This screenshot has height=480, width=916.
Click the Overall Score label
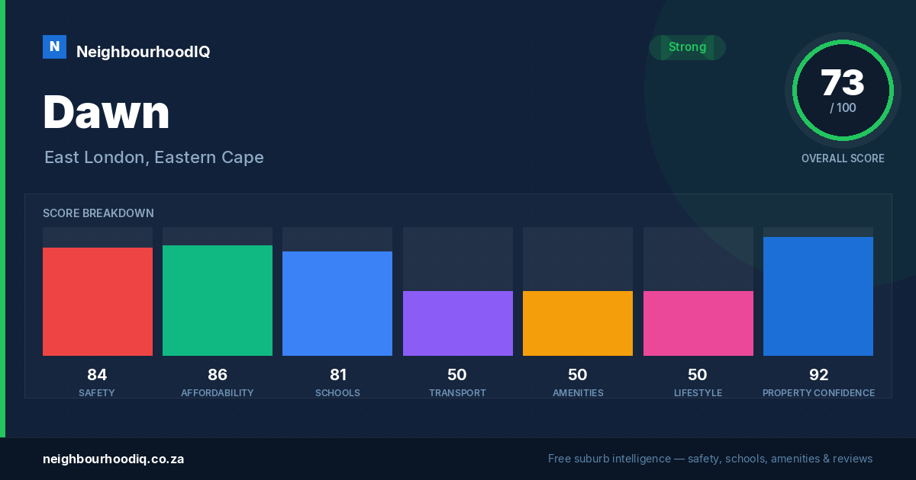[x=843, y=158]
